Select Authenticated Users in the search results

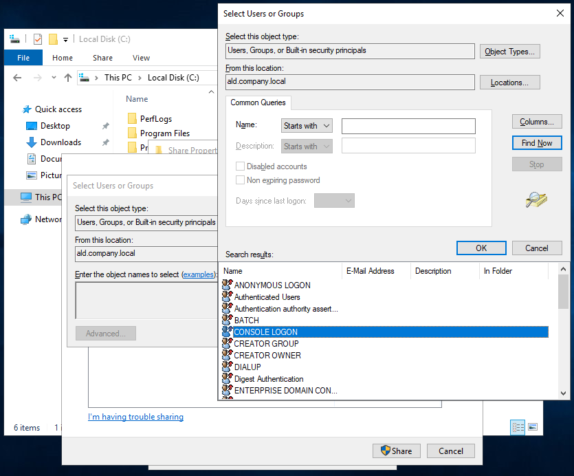(267, 297)
